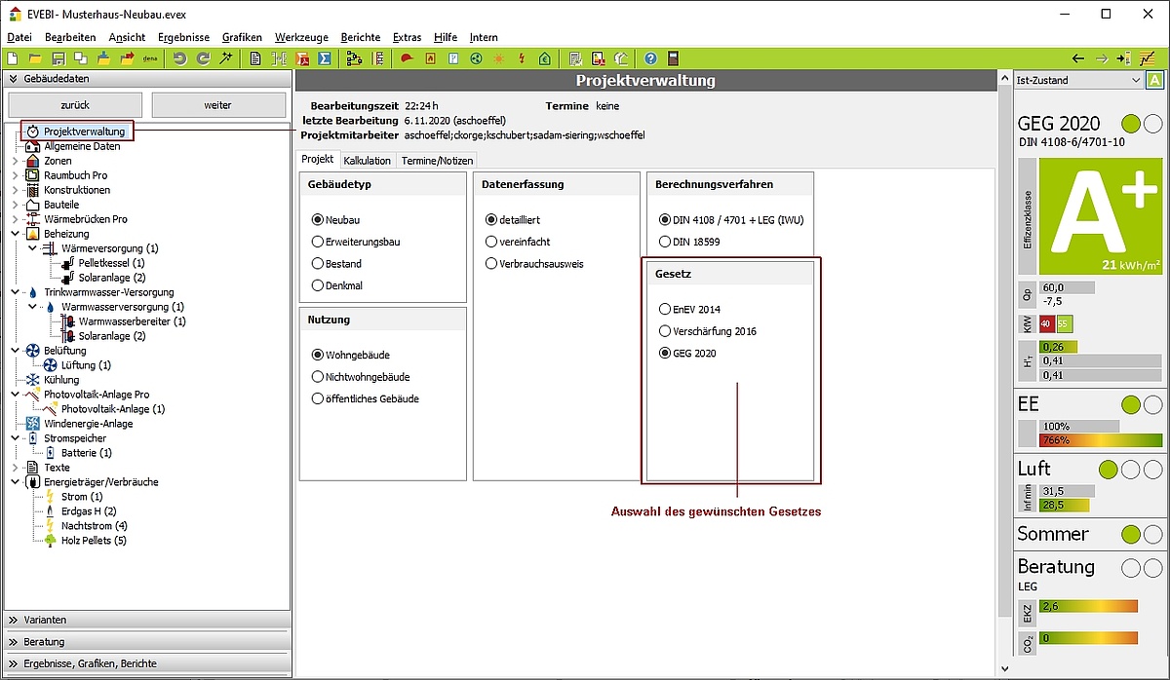Image resolution: width=1170 pixels, height=680 pixels.
Task: Click the first green GEG 2020 status circle
Action: (x=1131, y=124)
